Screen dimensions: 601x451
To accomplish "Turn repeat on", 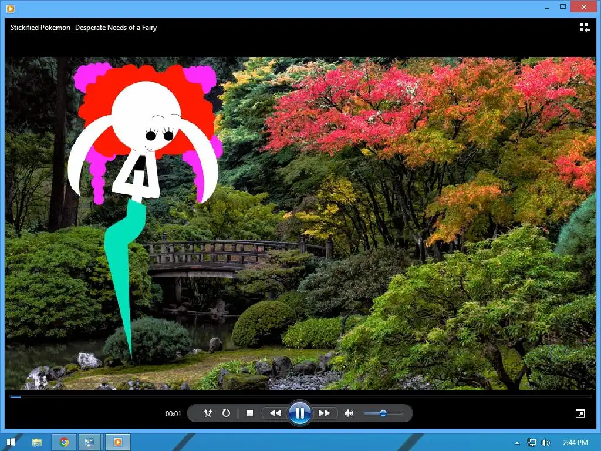I will pos(226,413).
